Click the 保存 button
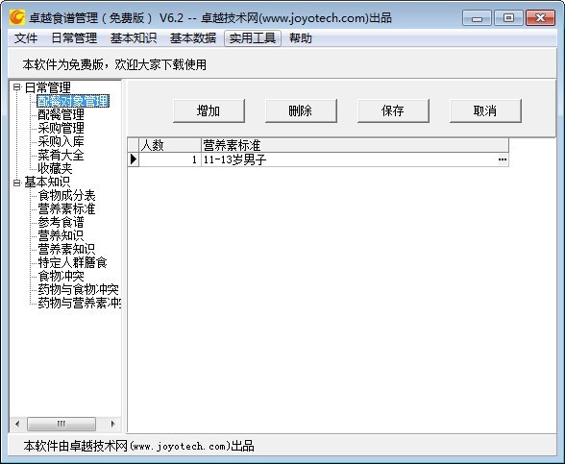 [x=393, y=110]
